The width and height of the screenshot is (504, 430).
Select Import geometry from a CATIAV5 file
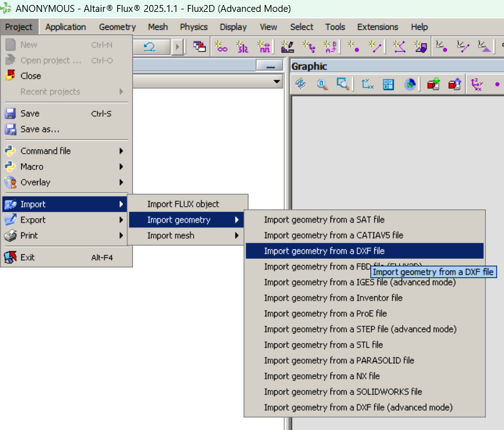click(365, 236)
